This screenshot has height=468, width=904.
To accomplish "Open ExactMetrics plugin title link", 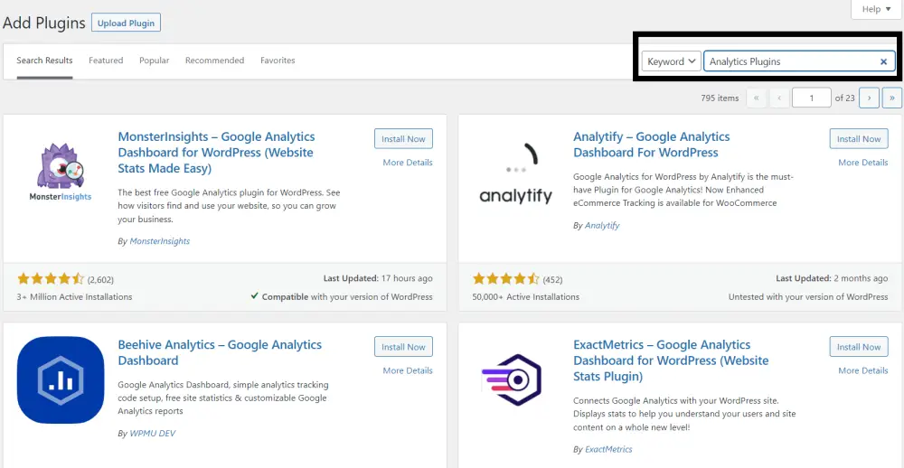I will click(x=671, y=360).
